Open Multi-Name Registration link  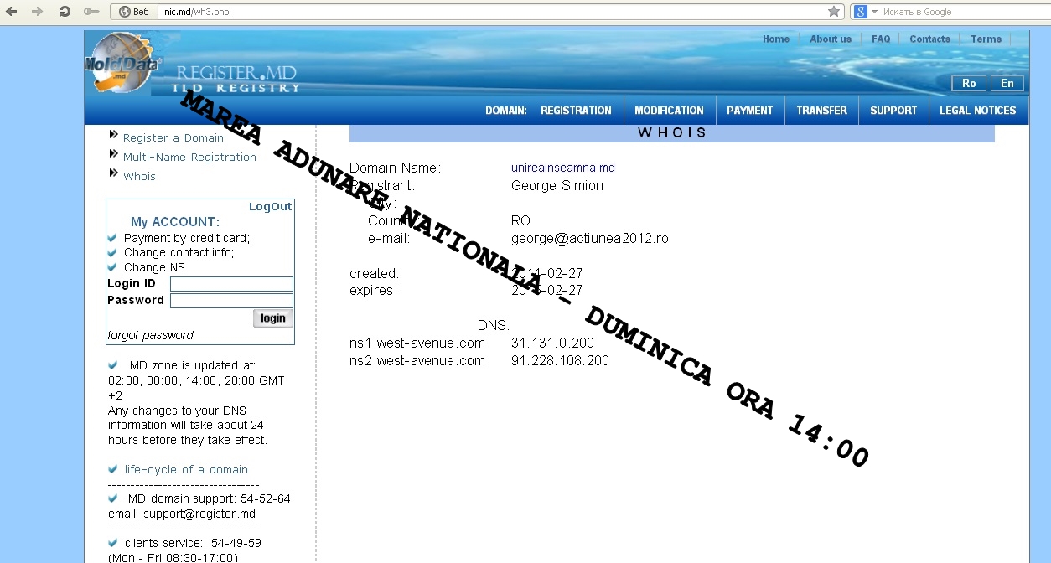point(189,158)
